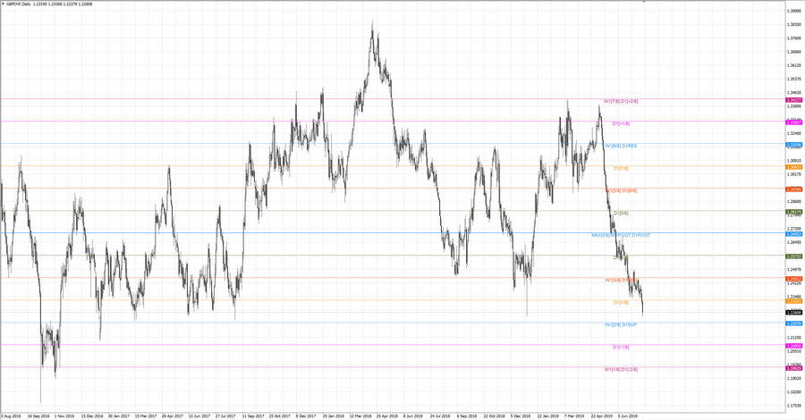Viewport: 805px width, 420px height.
Task: Click the 1 Nov 2016 date label
Action: [x=64, y=416]
